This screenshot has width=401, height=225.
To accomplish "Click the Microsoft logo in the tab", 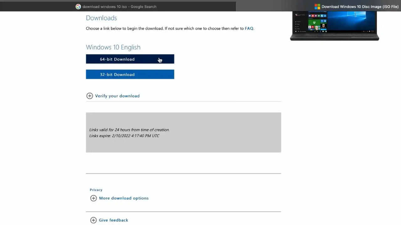I will pyautogui.click(x=317, y=7).
